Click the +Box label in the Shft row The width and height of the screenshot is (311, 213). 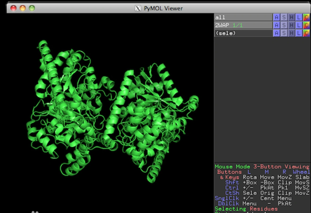tap(249, 182)
